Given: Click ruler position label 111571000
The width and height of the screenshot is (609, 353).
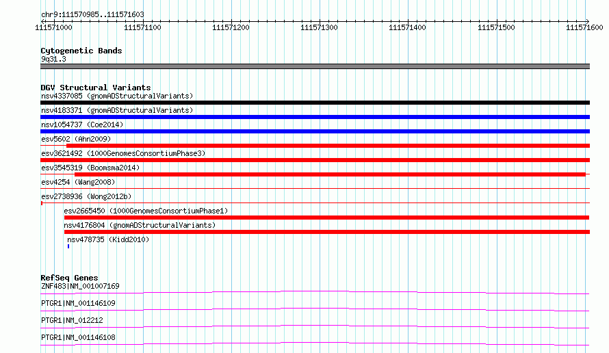Looking at the screenshot, I should coord(53,27).
